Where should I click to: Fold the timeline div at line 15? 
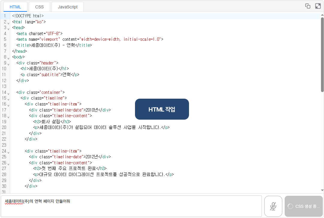click(x=8, y=99)
